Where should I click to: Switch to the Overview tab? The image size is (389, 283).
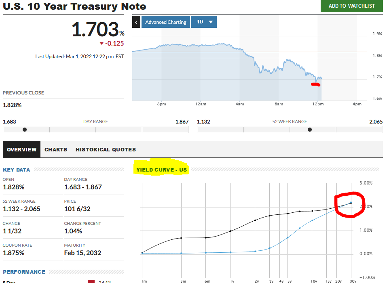pyautogui.click(x=21, y=149)
